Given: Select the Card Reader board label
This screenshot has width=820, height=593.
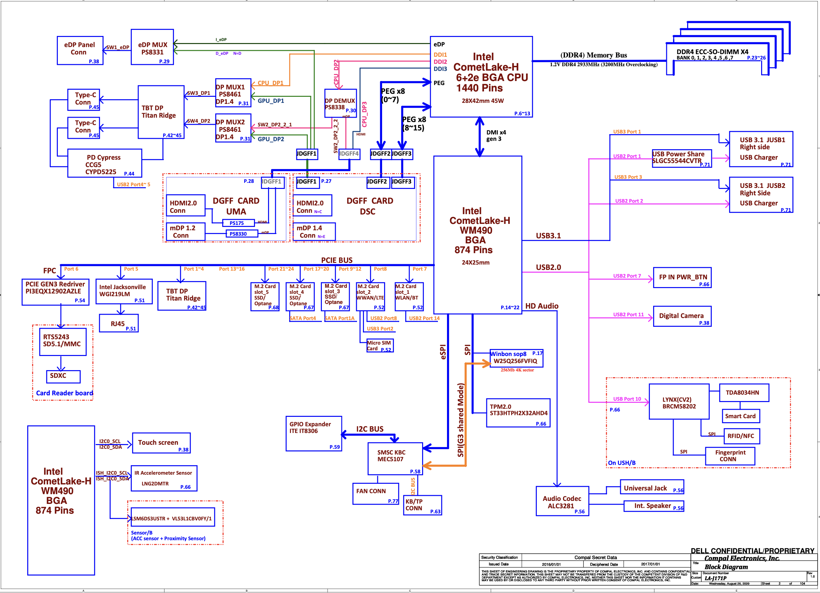Looking at the screenshot, I should pyautogui.click(x=64, y=393).
